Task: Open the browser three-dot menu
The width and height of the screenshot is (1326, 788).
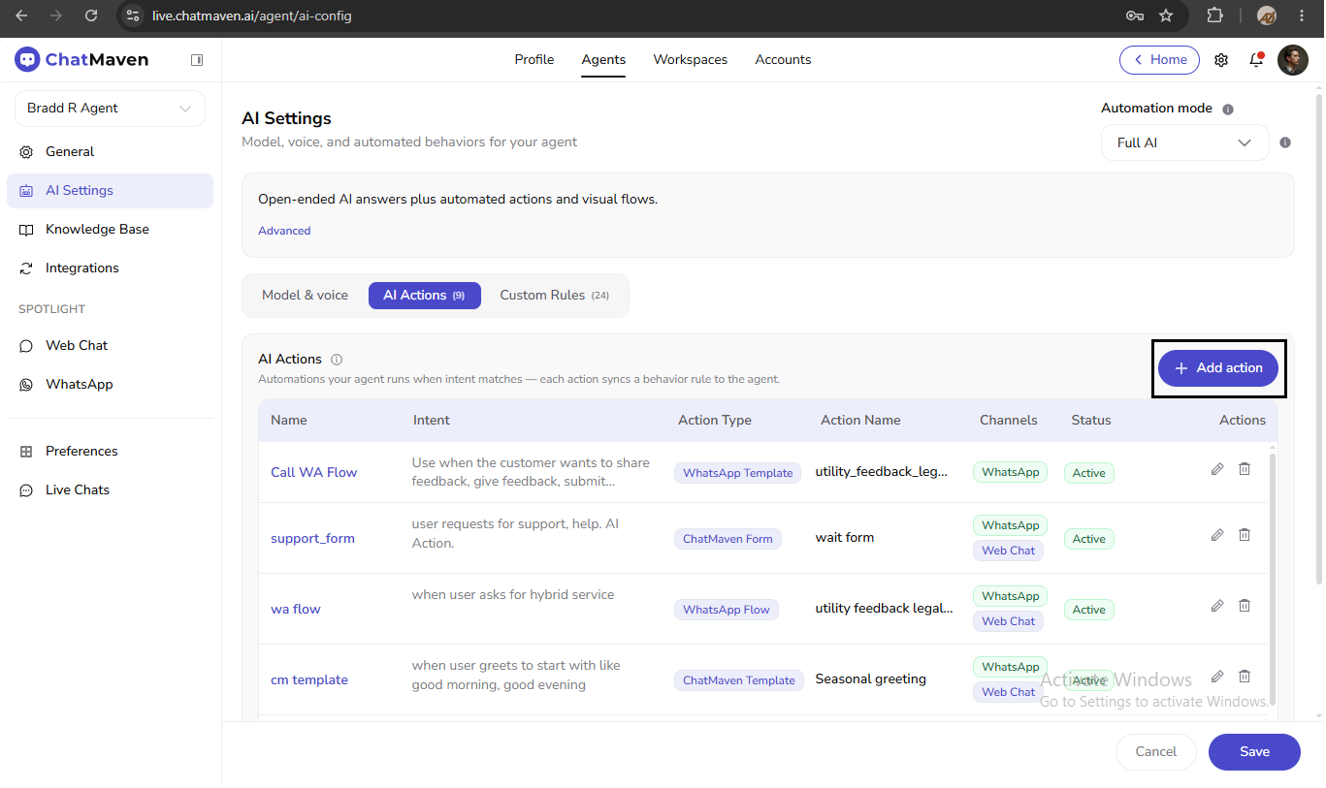Action: [x=1300, y=16]
